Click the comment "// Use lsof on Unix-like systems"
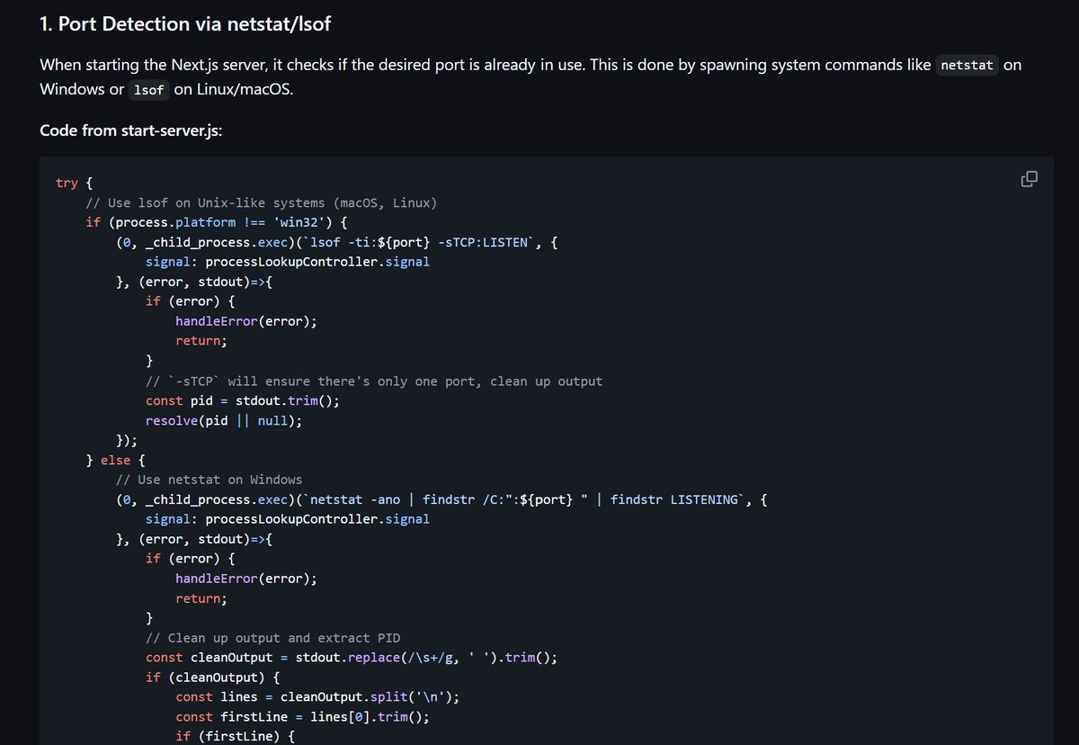1079x745 pixels. click(261, 202)
